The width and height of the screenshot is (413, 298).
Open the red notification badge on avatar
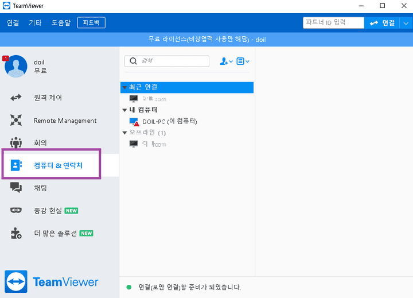(x=6, y=59)
